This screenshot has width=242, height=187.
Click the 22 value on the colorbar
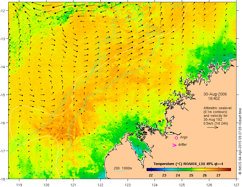(151, 175)
